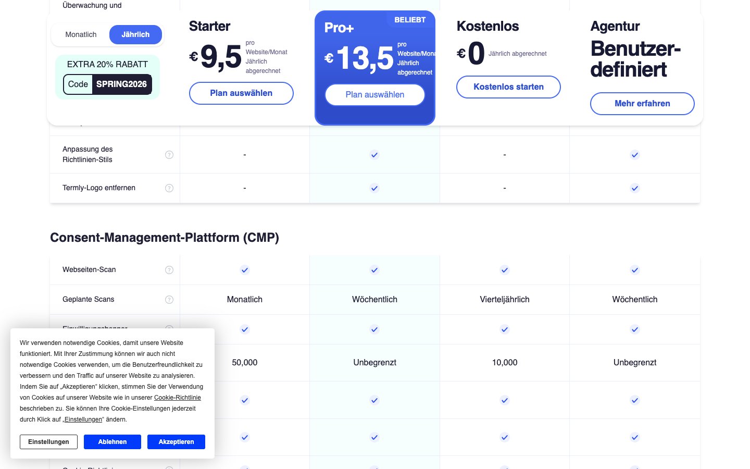Open the Cookie-Richtlinie link
The width and height of the screenshot is (750, 469).
click(x=177, y=398)
